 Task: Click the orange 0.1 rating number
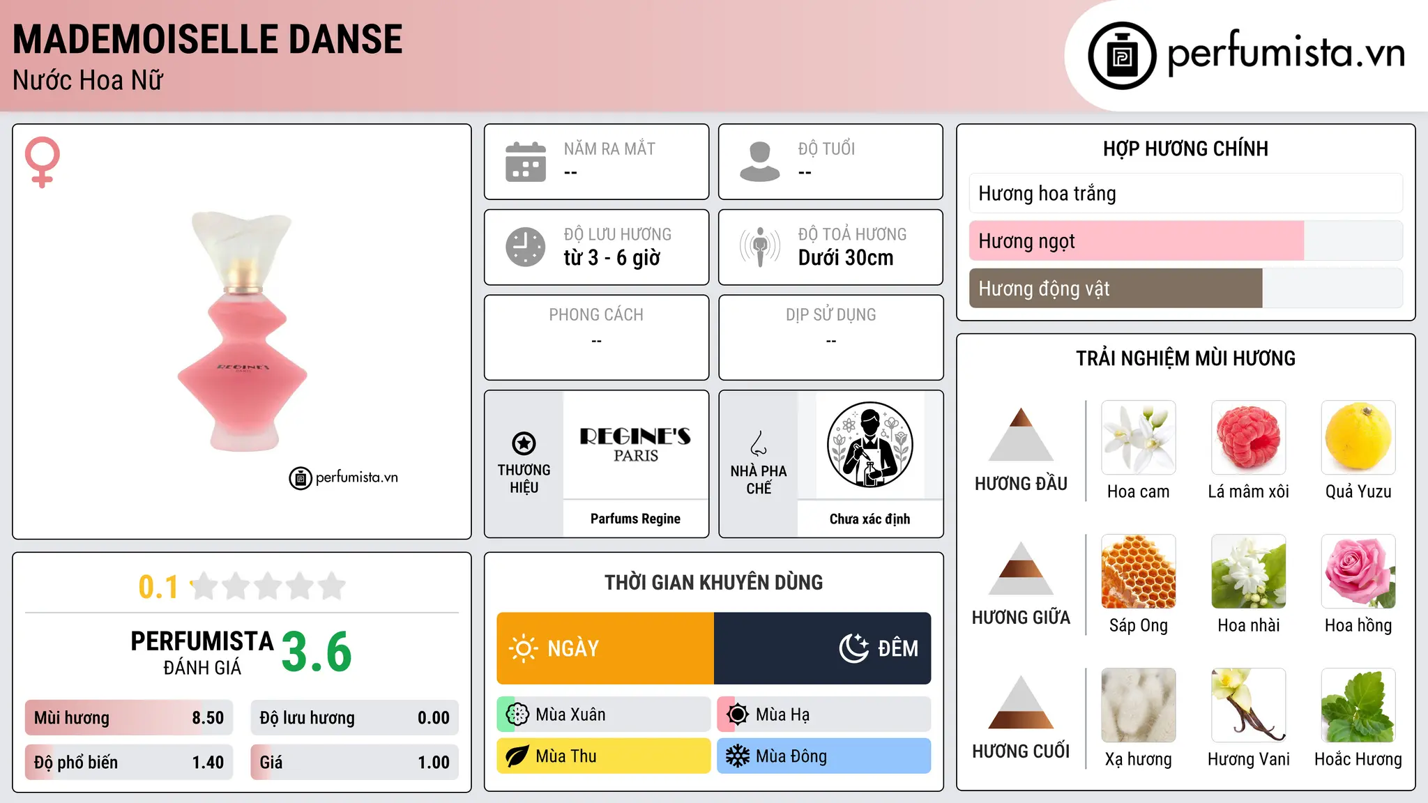point(158,587)
